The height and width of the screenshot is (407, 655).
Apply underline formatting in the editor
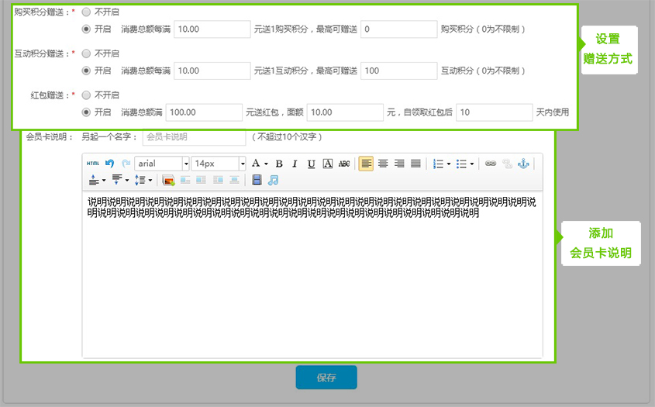[x=311, y=164]
